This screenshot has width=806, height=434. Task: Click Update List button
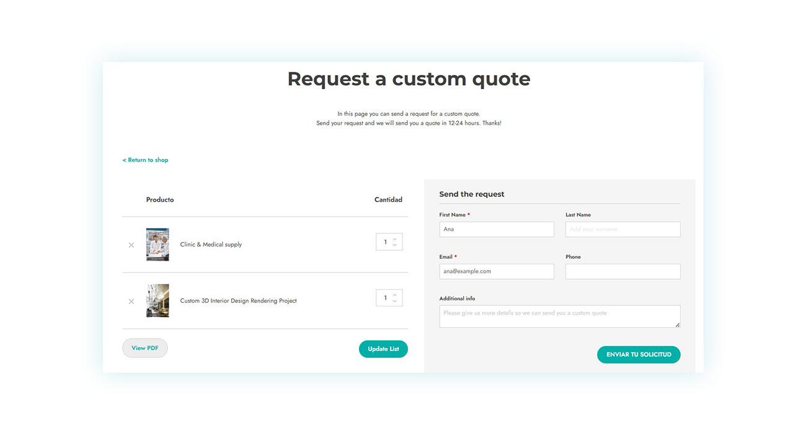tap(383, 349)
